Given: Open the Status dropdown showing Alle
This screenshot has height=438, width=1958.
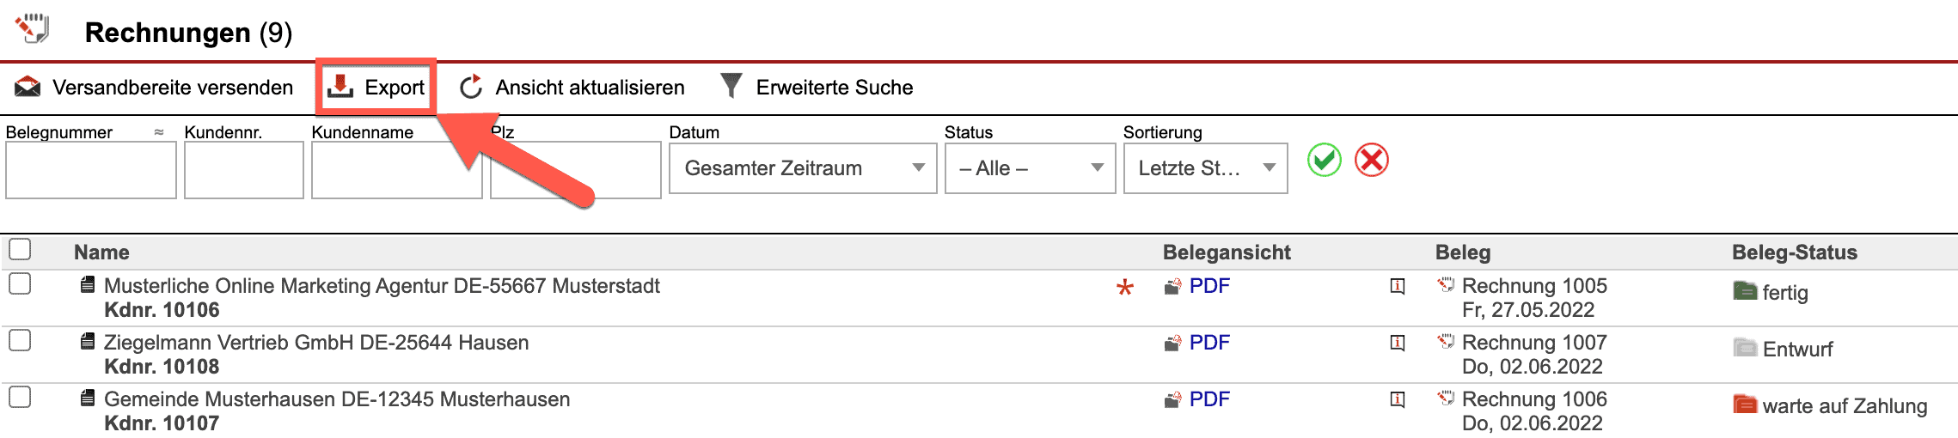Looking at the screenshot, I should tap(1030, 168).
